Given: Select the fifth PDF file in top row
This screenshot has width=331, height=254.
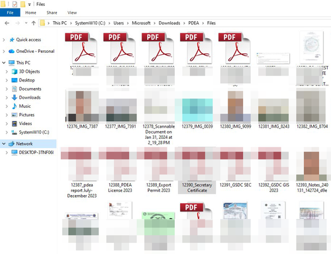Looking at the screenshot, I should coord(234,48).
